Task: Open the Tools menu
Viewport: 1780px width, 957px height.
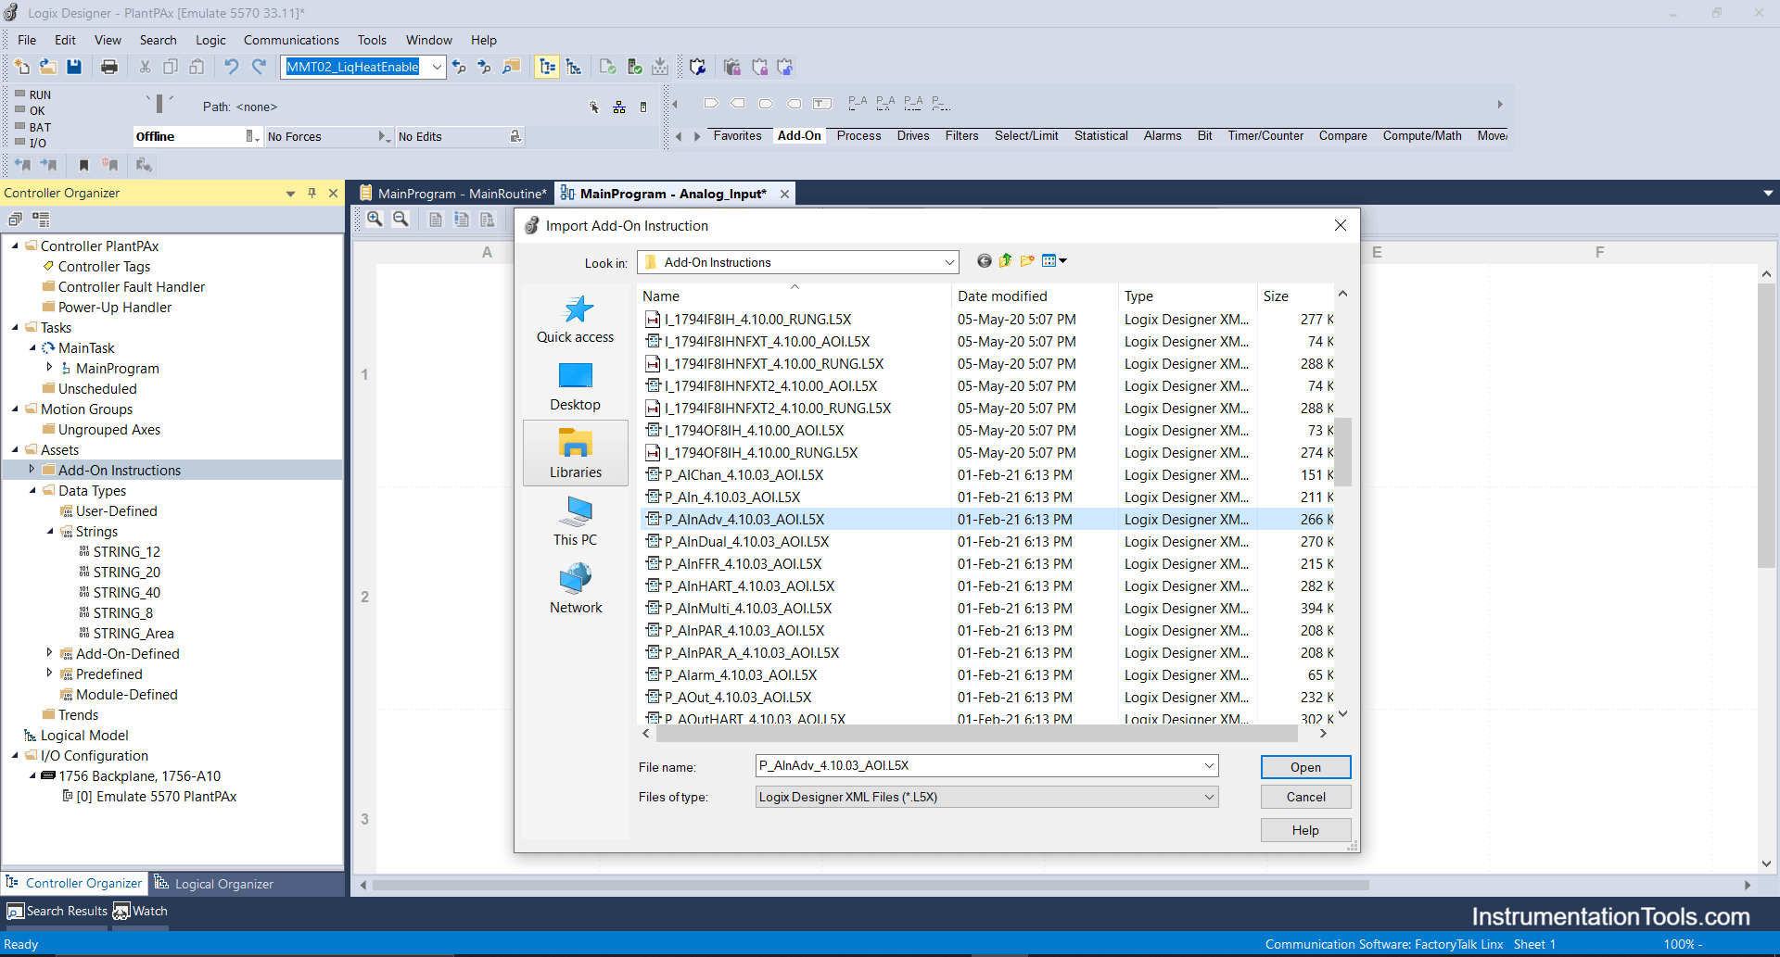Action: (372, 40)
